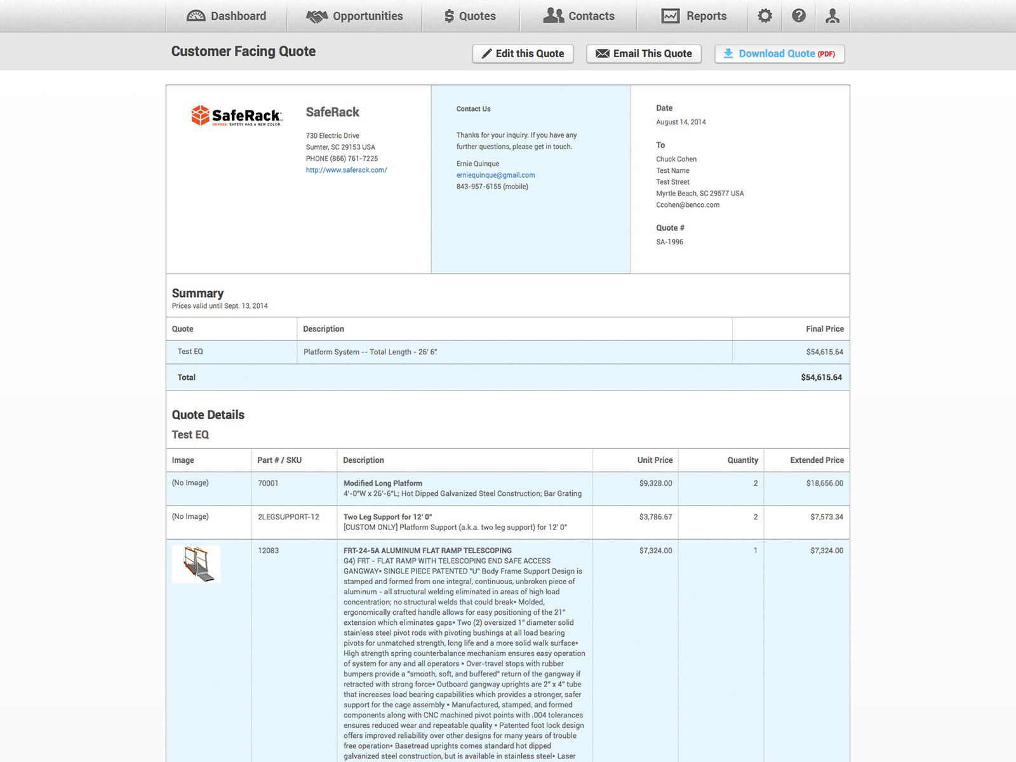Click the Quotes dollar sign icon
This screenshot has height=762, width=1016.
[450, 16]
